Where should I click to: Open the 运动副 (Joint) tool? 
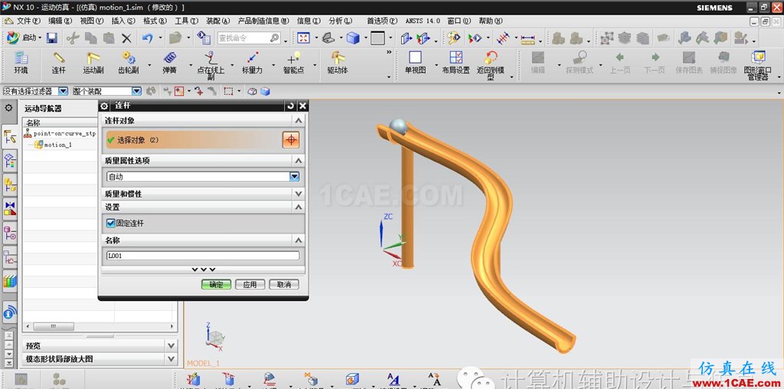pyautogui.click(x=93, y=63)
